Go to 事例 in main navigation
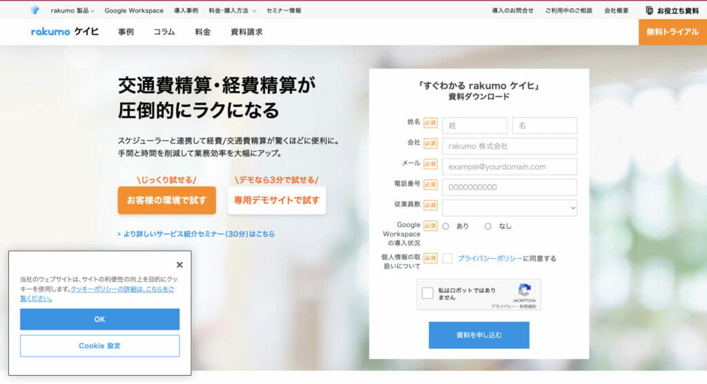The width and height of the screenshot is (707, 384). (126, 32)
